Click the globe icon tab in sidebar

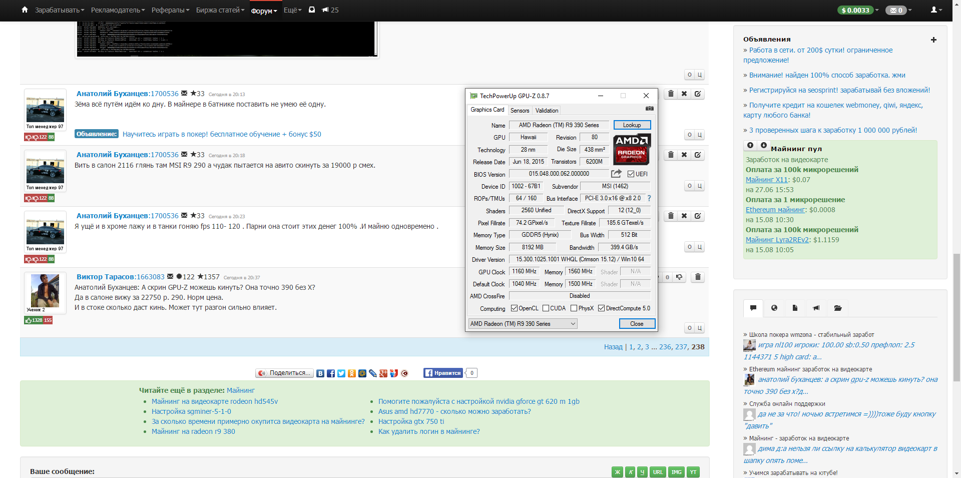coord(774,308)
